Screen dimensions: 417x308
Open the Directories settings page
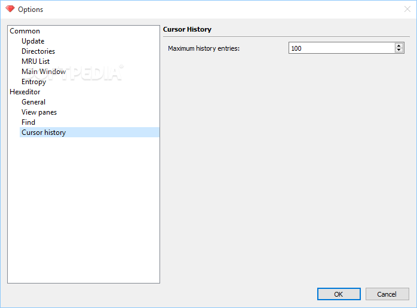click(x=38, y=51)
